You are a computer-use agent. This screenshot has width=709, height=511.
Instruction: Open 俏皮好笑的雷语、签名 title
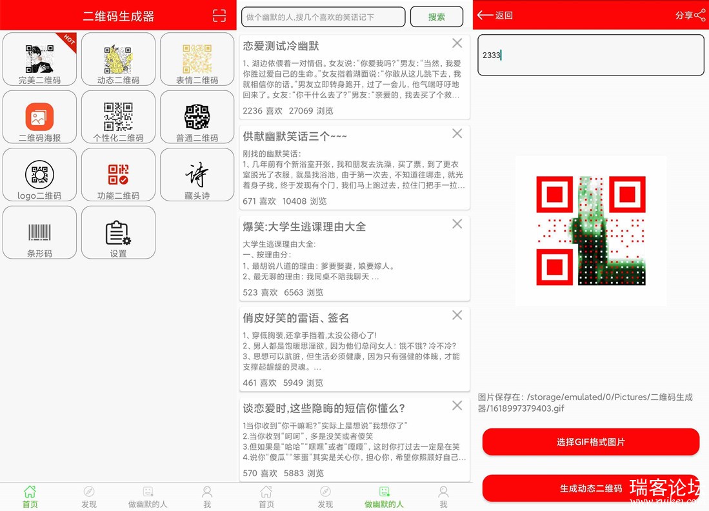295,318
